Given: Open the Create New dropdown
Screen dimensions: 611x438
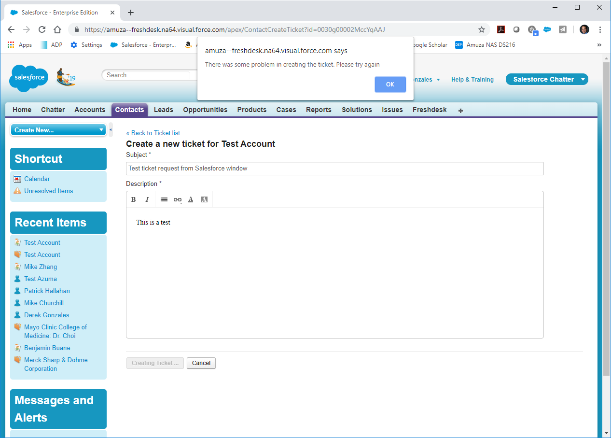Looking at the screenshot, I should (58, 130).
